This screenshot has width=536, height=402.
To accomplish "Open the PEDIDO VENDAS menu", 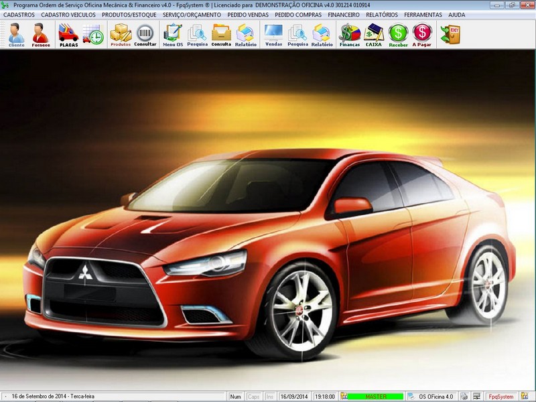I will pos(248,15).
